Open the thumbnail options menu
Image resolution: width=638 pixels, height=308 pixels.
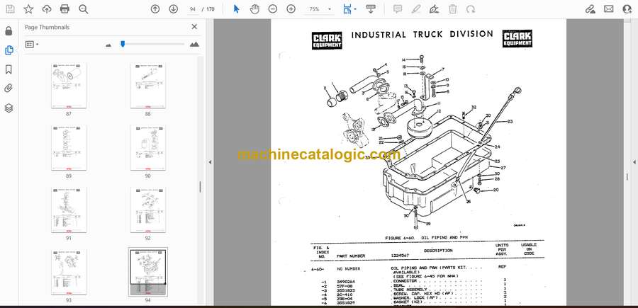click(32, 45)
